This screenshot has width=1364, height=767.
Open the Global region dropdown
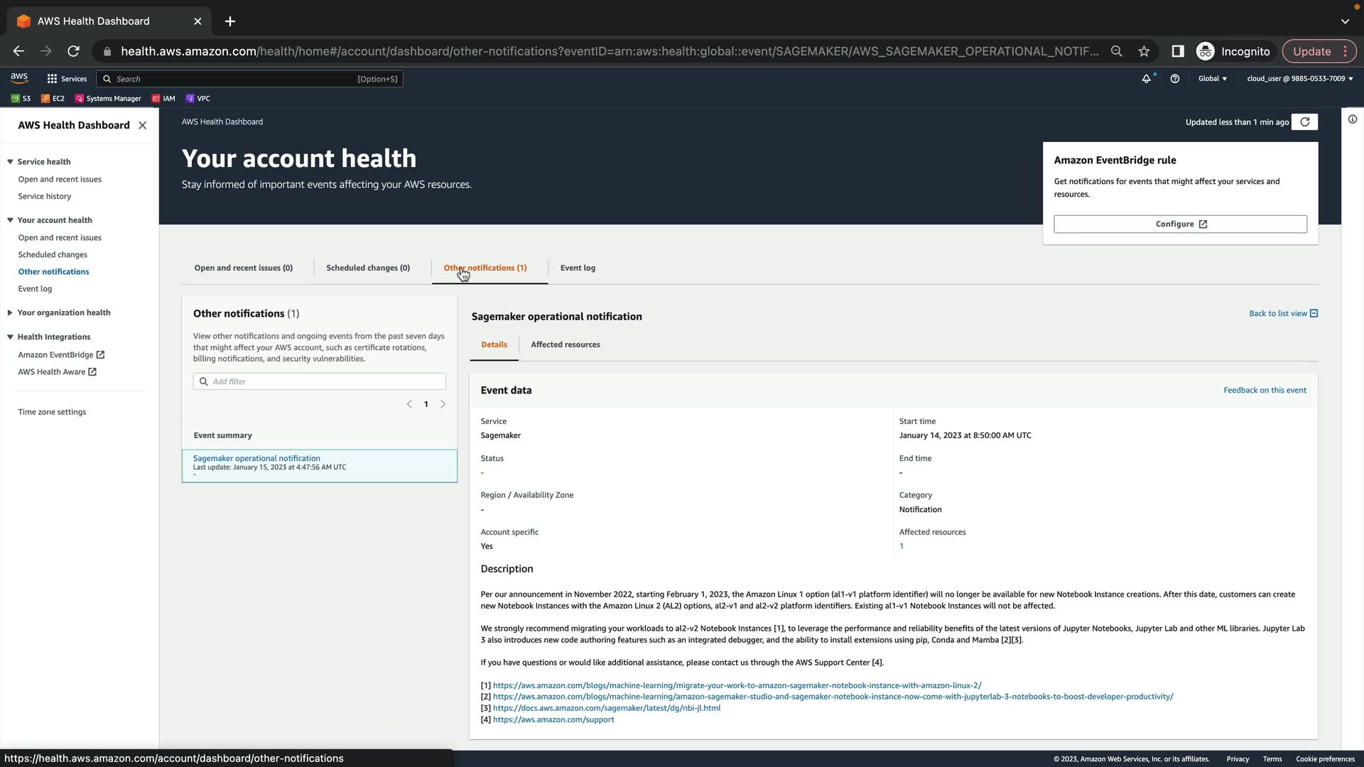pyautogui.click(x=1213, y=79)
